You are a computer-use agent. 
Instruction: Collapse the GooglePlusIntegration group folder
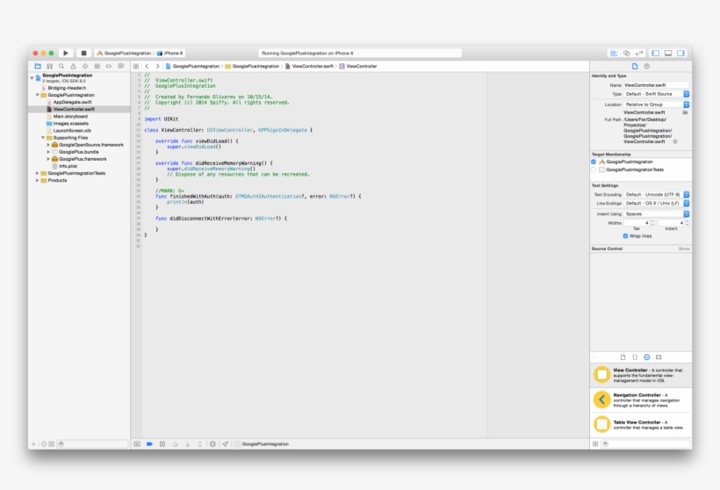click(37, 95)
